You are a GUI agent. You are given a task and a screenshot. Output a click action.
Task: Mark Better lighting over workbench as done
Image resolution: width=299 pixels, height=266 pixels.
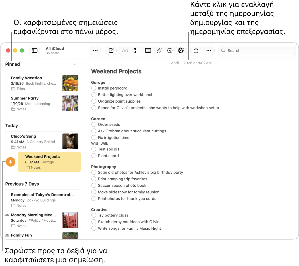94,95
